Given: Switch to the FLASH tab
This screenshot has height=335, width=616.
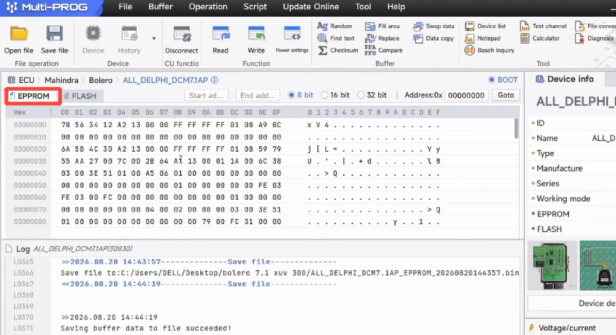Looking at the screenshot, I should (81, 96).
